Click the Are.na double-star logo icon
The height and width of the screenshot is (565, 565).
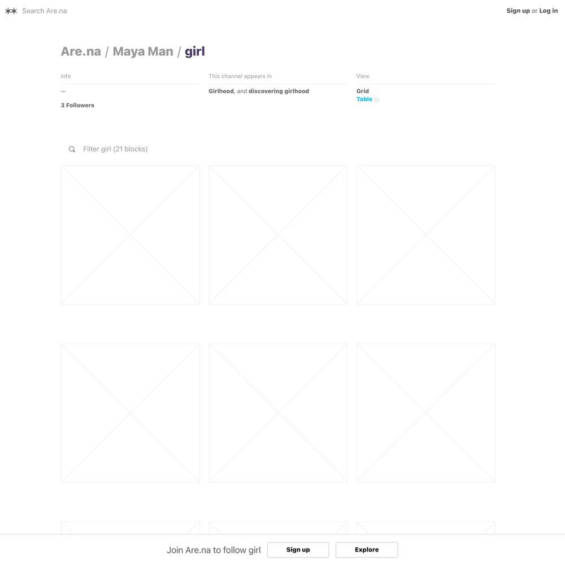pos(11,11)
